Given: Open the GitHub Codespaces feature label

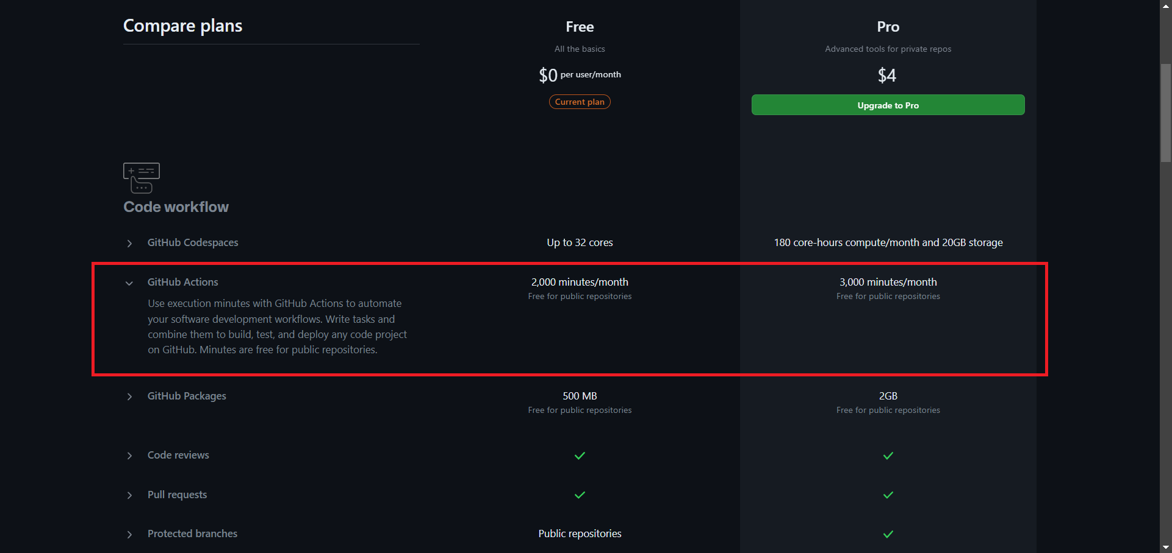Looking at the screenshot, I should click(x=193, y=242).
